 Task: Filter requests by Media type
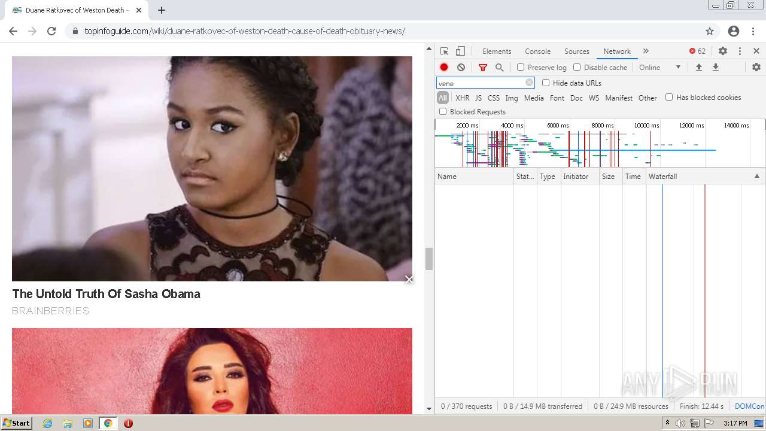coord(534,98)
